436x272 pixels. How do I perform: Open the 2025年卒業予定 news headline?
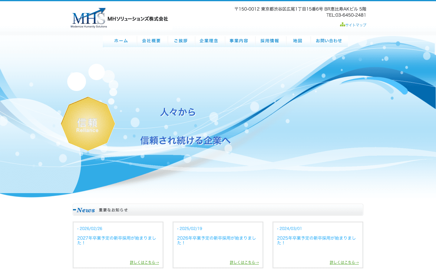tap(316, 240)
